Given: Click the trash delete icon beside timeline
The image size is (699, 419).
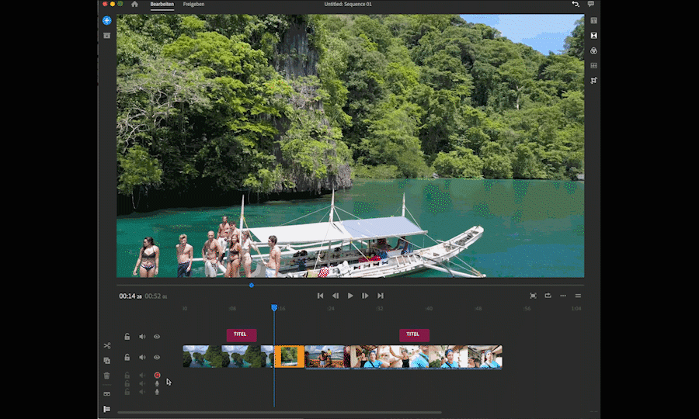Looking at the screenshot, I should [106, 376].
